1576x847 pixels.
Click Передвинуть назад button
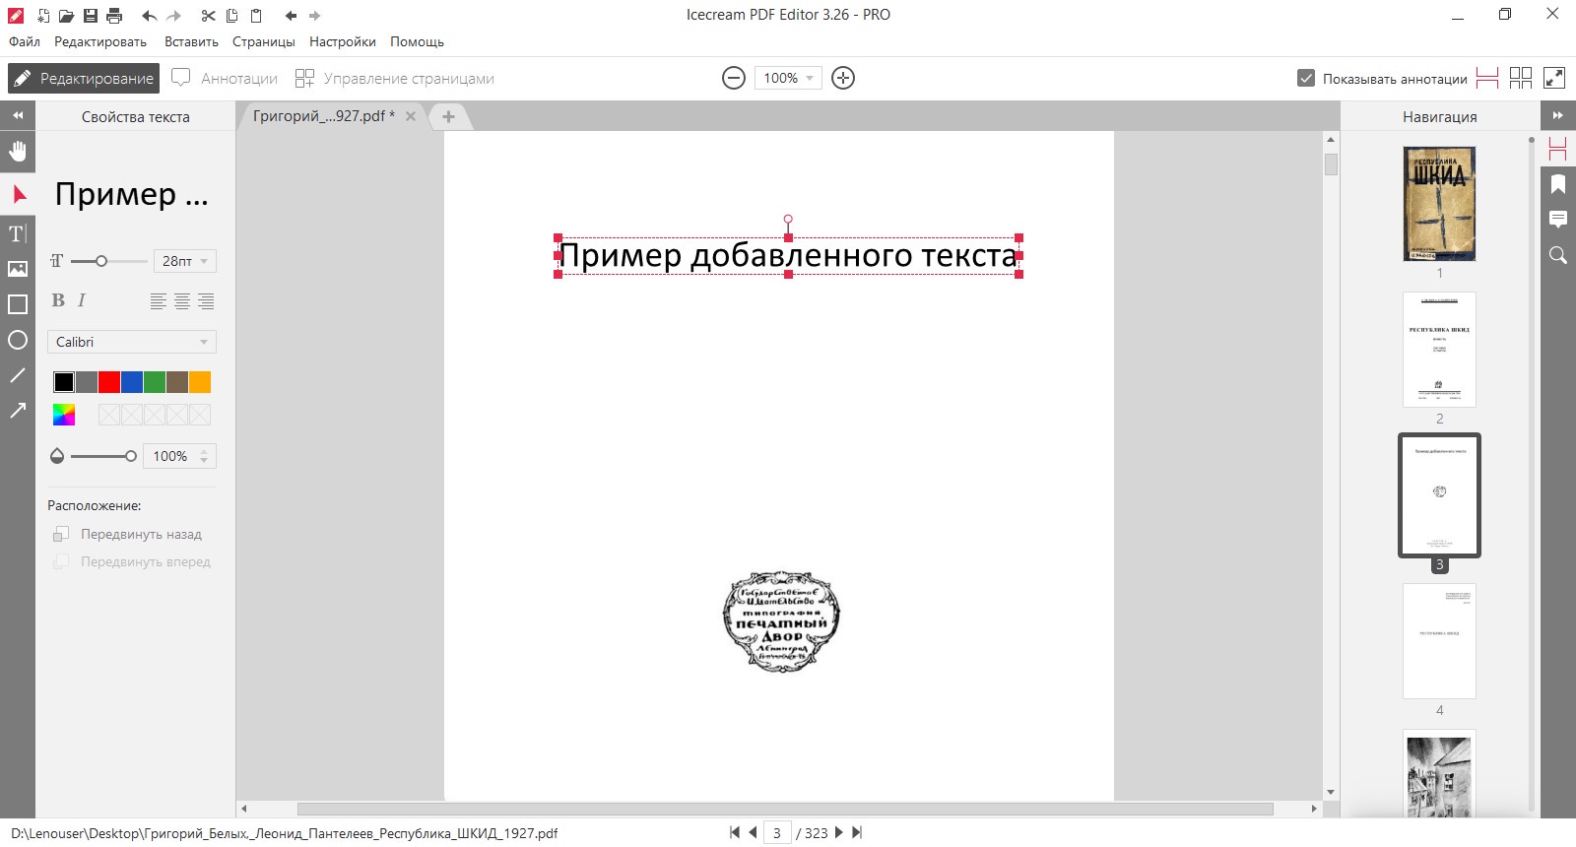(128, 534)
